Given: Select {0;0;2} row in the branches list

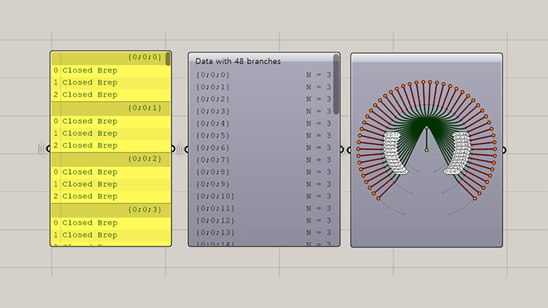Looking at the screenshot, I should (263, 100).
